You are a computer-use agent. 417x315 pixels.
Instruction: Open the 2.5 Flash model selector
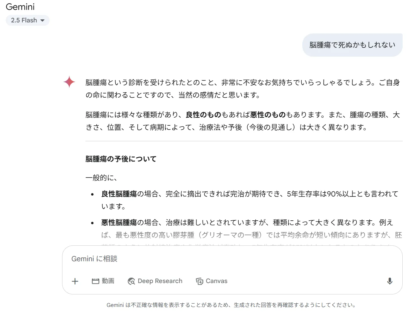(x=27, y=20)
